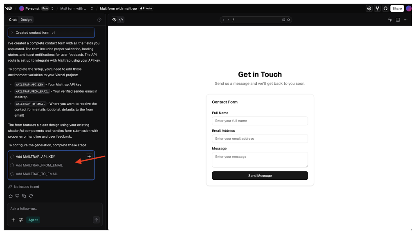Switch to the Design tab
418x234 pixels.
26,20
